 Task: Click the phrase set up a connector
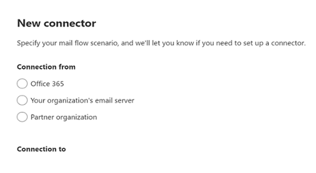click(x=275, y=43)
